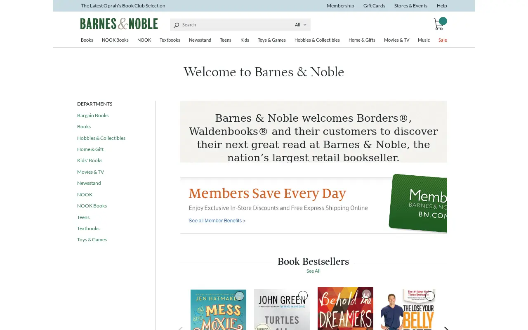Viewport: 528px width, 330px height.
Task: Select Books in the Departments sidebar
Action: [x=84, y=127]
